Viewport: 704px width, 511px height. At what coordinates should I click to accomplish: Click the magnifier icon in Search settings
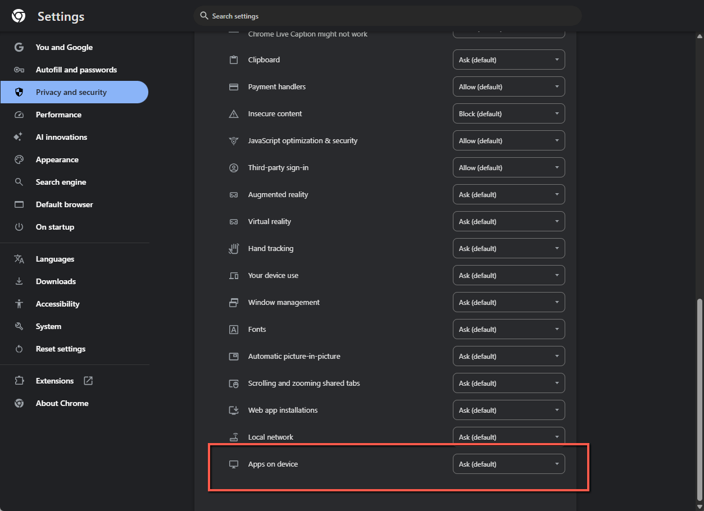coord(205,16)
